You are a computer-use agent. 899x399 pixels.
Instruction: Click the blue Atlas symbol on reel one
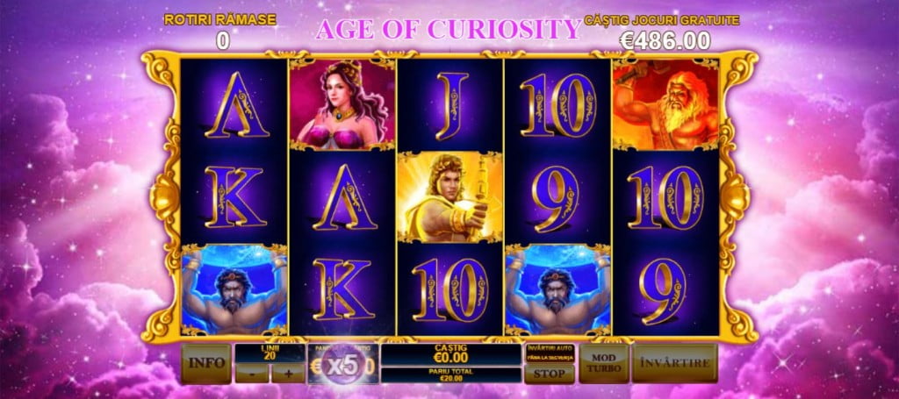234,289
